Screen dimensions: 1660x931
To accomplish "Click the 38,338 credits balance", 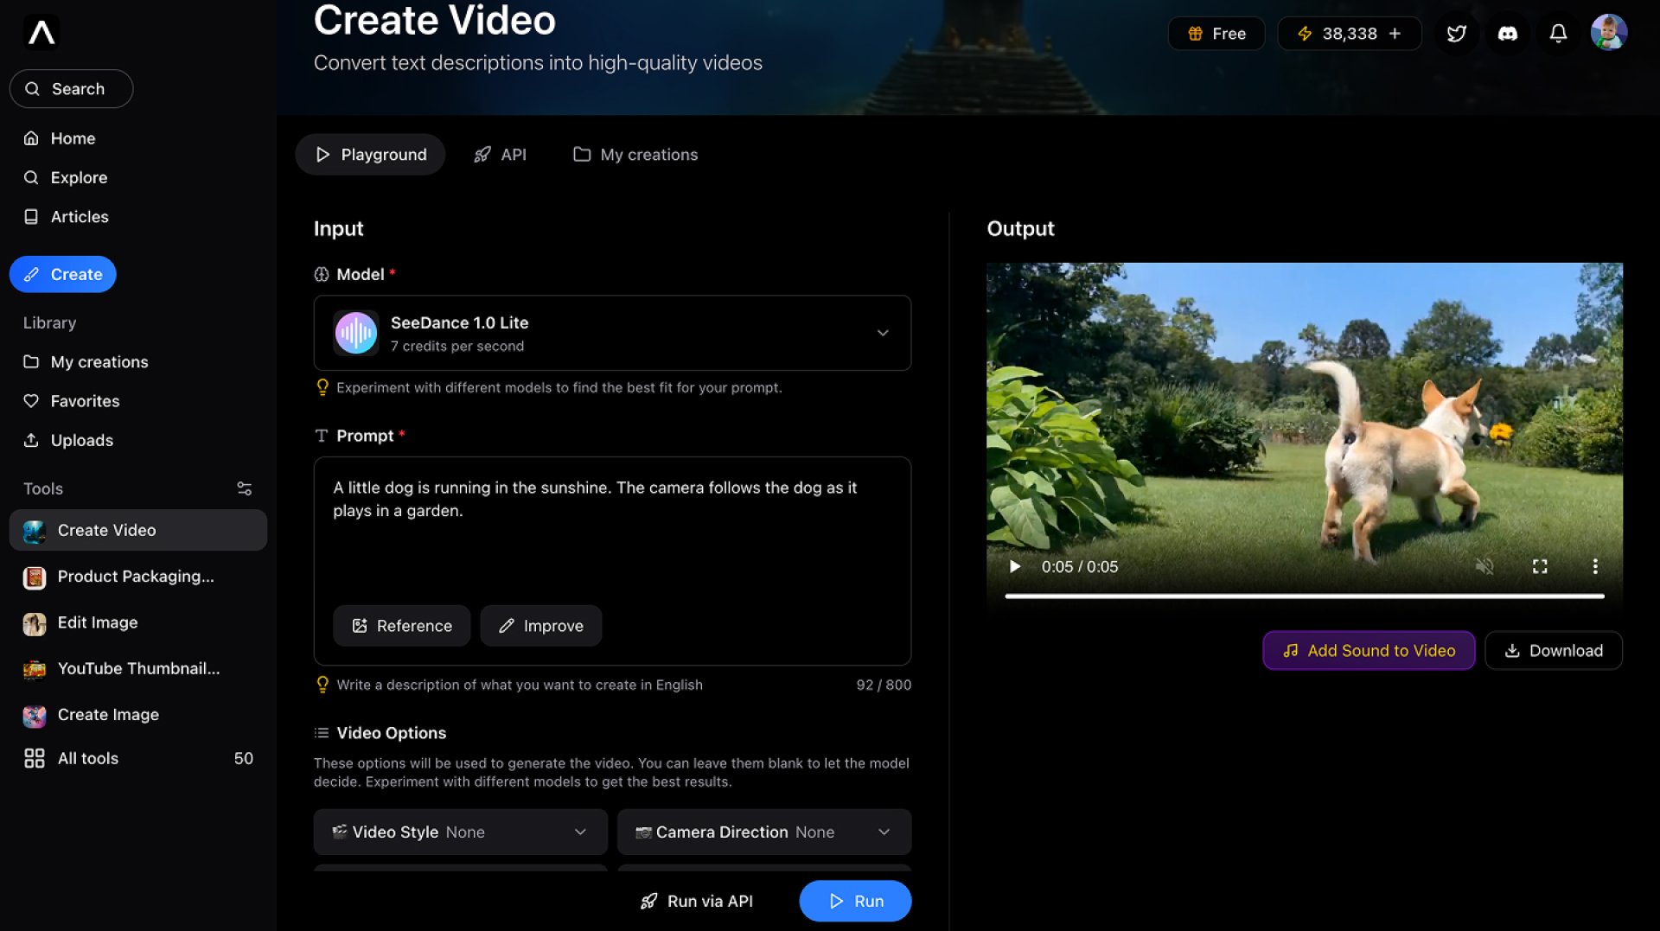I will tap(1350, 34).
